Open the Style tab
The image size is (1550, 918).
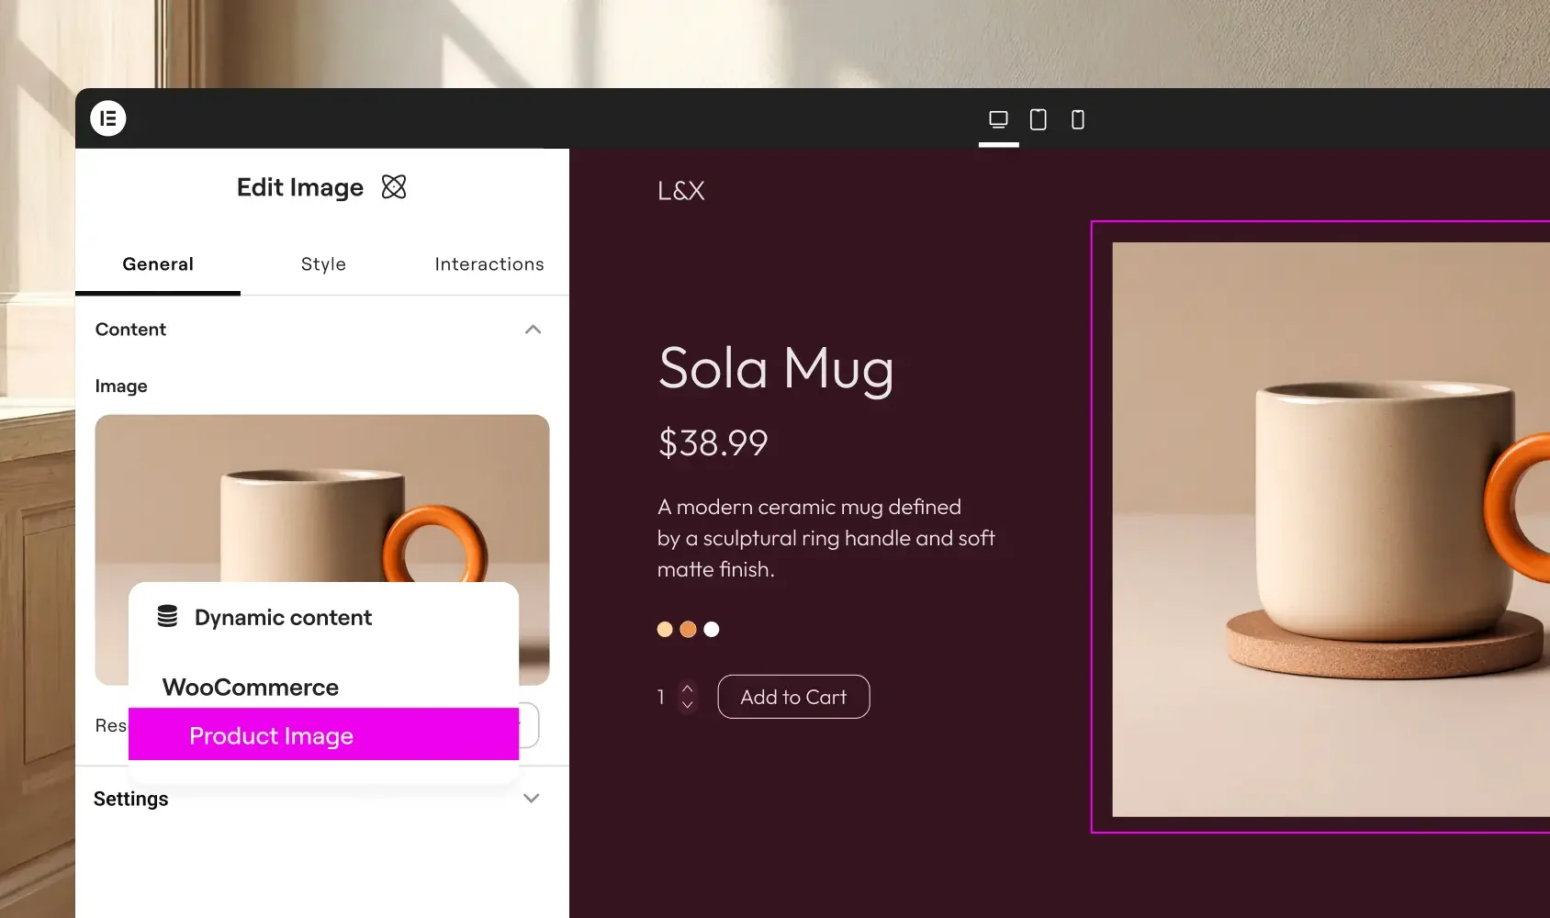click(323, 264)
